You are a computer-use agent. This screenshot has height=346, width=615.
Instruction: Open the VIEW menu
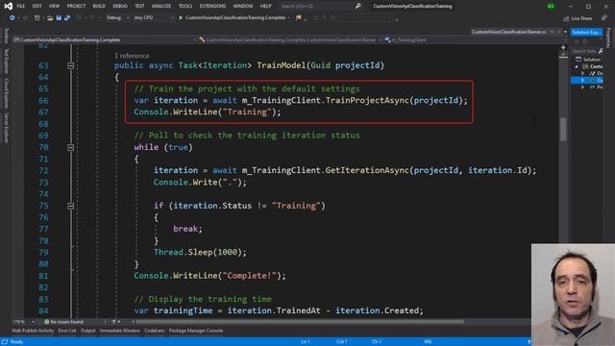pos(54,6)
